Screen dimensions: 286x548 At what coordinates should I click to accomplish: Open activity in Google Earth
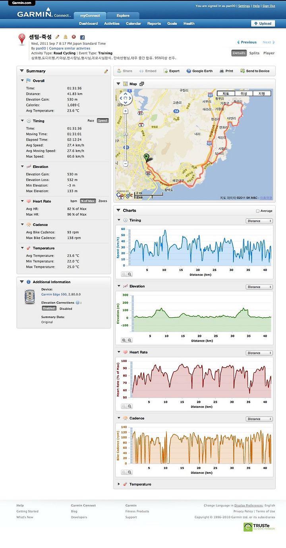[x=199, y=71]
